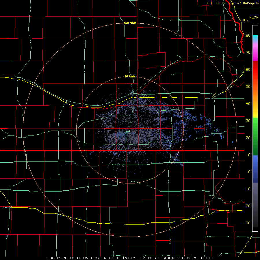The height and width of the screenshot is (260, 260).
Task: Select the 40 value on the dBZ scale
Action: point(248,103)
